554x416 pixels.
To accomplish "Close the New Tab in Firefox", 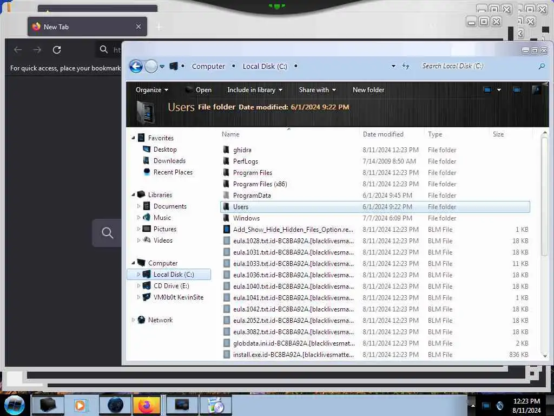I will pyautogui.click(x=138, y=27).
